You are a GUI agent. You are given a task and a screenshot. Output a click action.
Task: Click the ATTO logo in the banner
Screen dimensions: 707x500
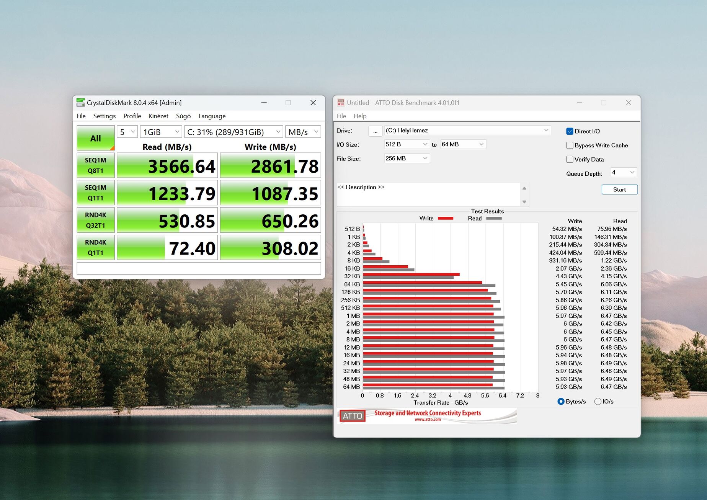[352, 416]
